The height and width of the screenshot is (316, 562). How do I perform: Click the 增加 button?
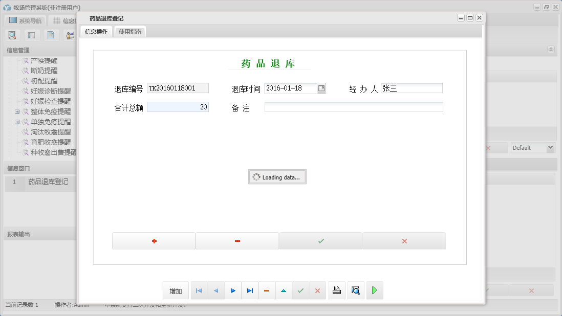pyautogui.click(x=175, y=290)
